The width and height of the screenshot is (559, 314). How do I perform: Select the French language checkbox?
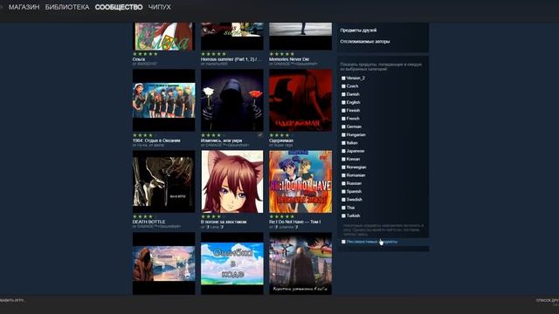pyautogui.click(x=343, y=119)
